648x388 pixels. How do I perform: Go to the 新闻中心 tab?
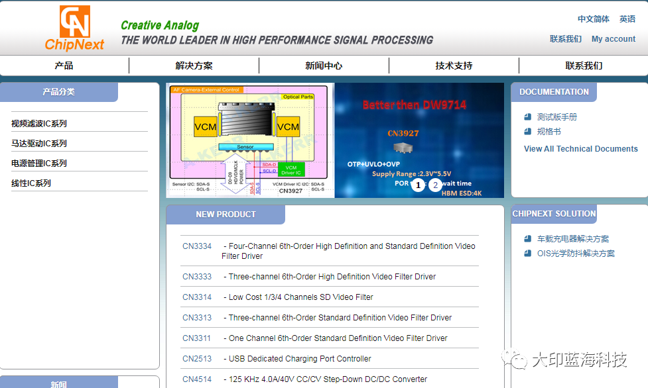(324, 66)
